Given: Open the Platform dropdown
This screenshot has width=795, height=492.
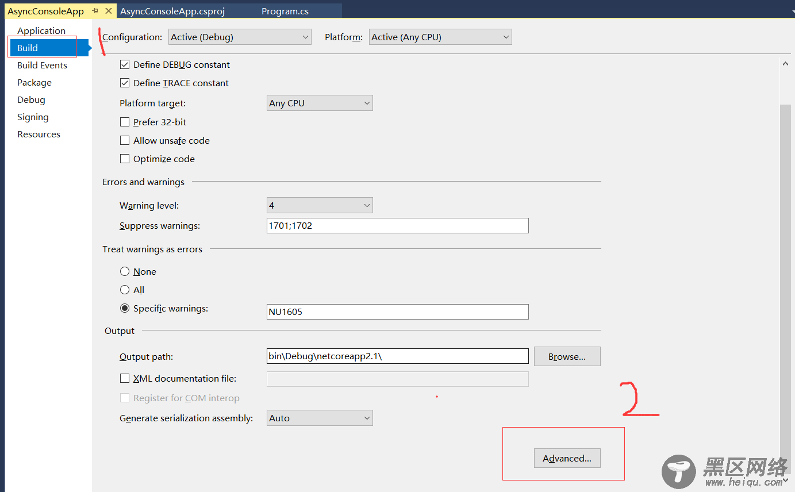Looking at the screenshot, I should [x=440, y=37].
